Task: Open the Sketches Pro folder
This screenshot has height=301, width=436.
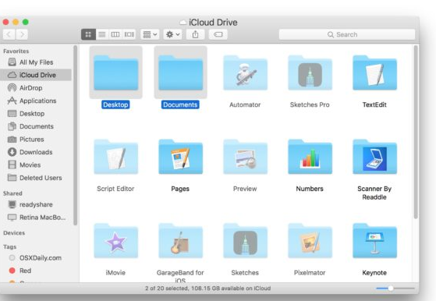Action: 310,73
